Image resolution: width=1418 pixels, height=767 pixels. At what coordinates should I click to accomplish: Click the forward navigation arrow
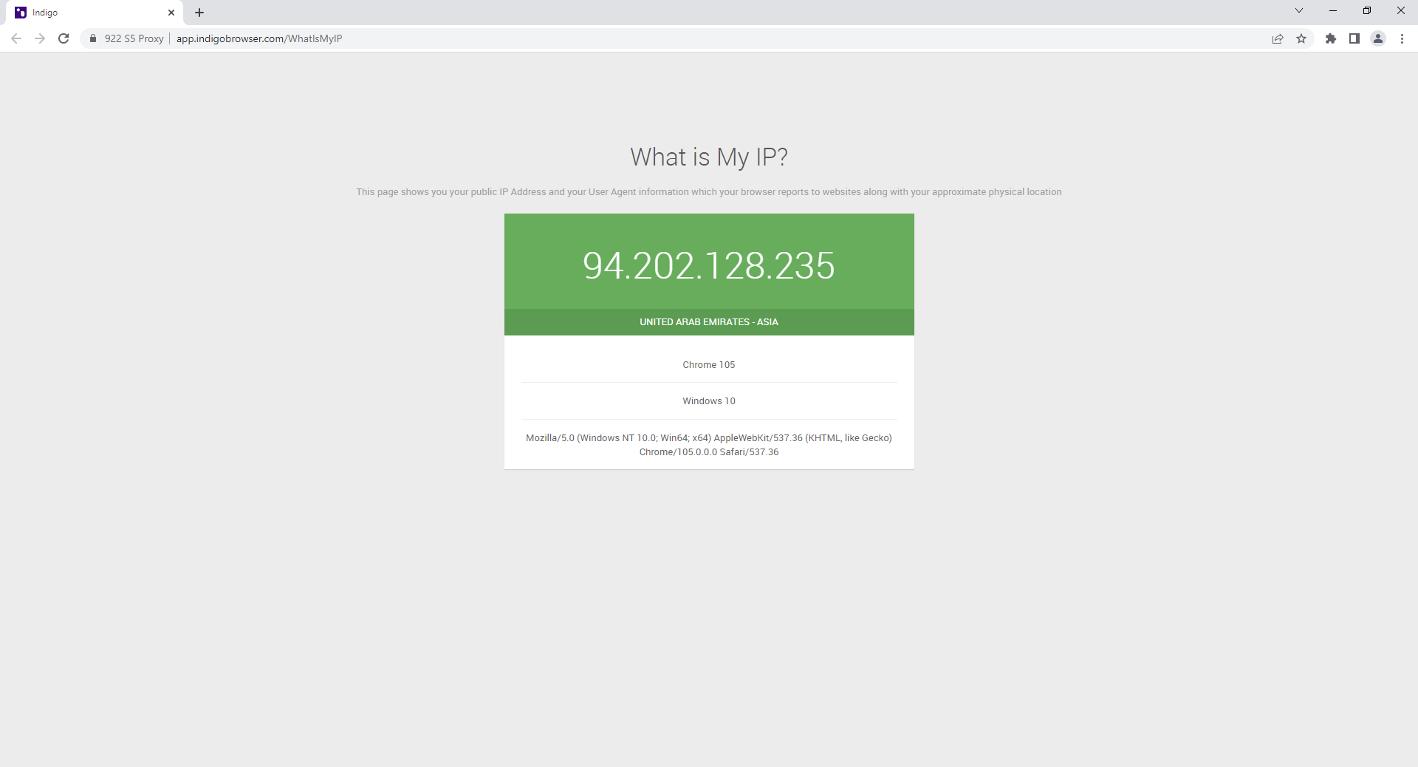pos(40,38)
